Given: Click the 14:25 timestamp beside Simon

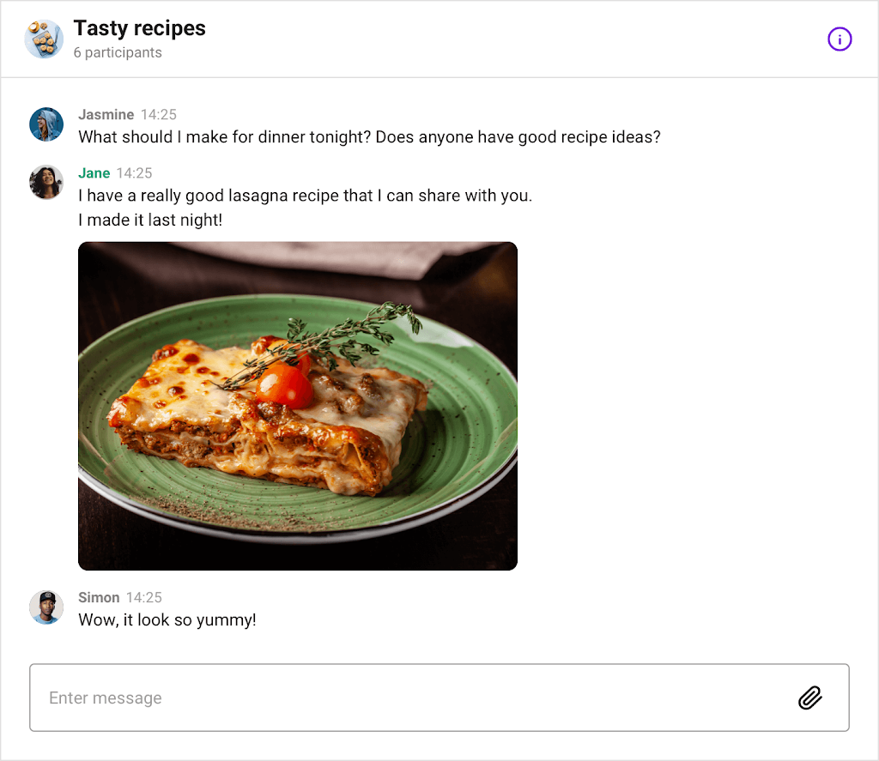Looking at the screenshot, I should pos(144,597).
